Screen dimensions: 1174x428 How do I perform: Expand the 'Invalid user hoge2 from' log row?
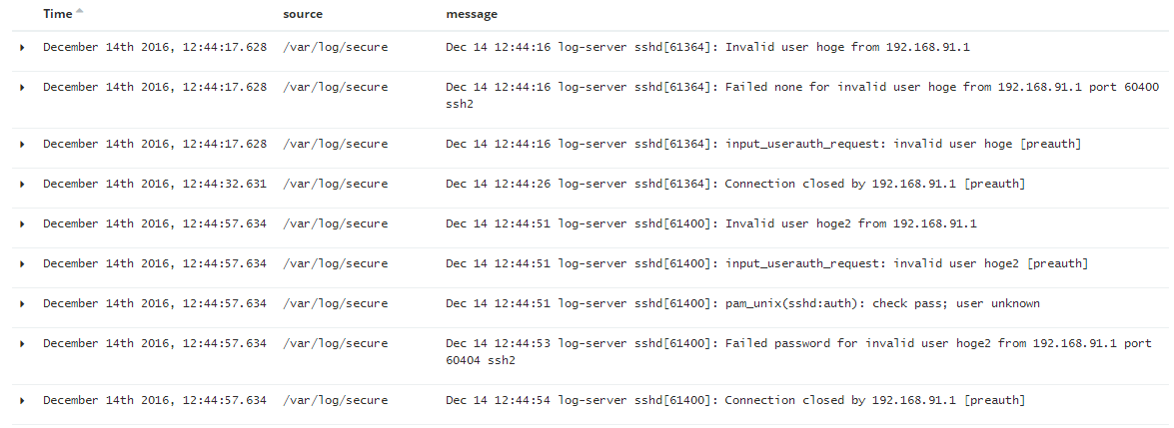pyautogui.click(x=23, y=223)
